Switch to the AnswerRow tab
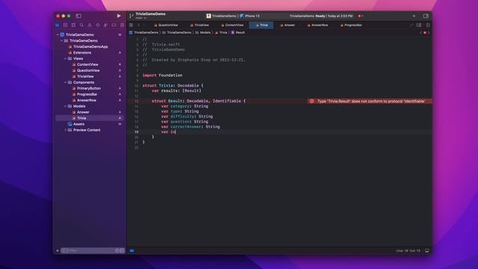 click(317, 25)
